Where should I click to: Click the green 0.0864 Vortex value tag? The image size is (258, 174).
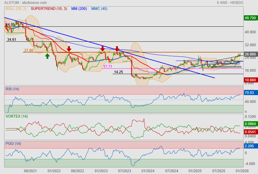[x=250, y=124]
